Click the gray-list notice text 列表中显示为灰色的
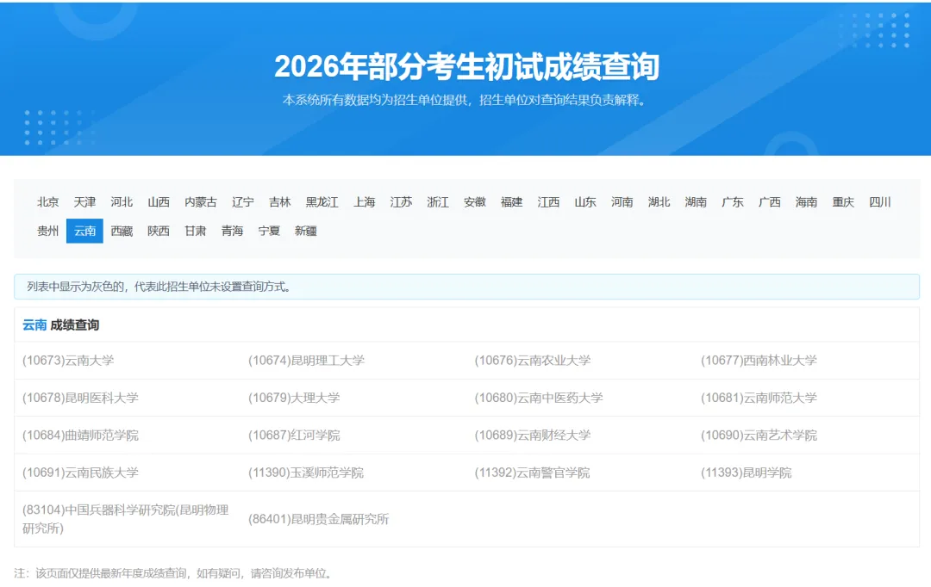 pos(159,287)
